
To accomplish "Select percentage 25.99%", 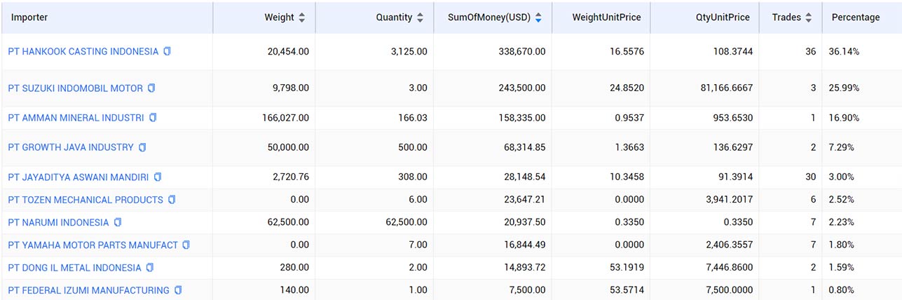I will coord(844,88).
